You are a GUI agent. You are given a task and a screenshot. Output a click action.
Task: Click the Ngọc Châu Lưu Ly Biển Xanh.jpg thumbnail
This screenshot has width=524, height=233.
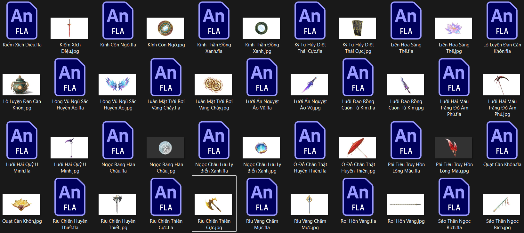[261, 148]
